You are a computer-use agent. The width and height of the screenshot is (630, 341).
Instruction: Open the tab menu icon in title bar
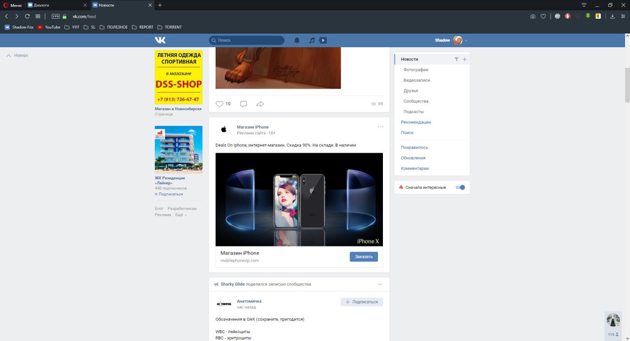(584, 5)
